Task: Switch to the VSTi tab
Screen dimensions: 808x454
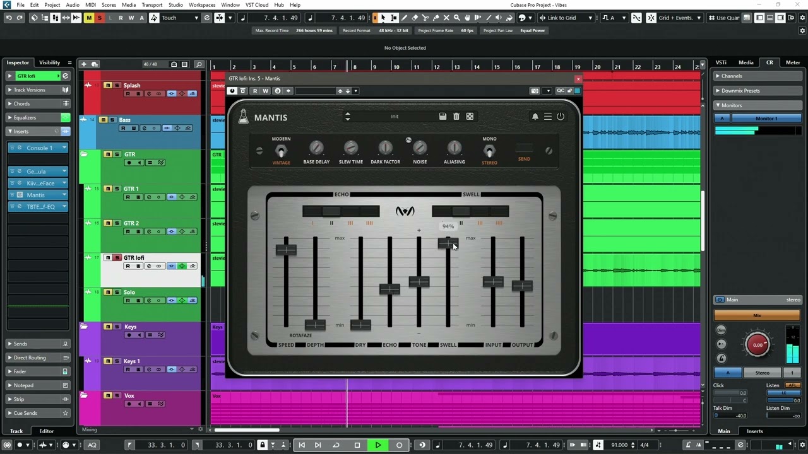Action: pos(720,62)
